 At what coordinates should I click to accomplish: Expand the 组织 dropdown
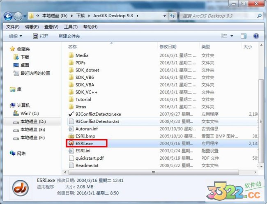pos(16,36)
